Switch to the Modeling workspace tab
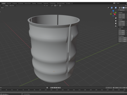Screen dimensions: 127x95 [9, 3]
